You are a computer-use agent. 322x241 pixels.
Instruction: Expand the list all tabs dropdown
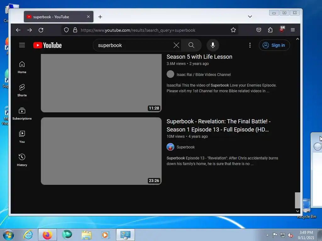pyautogui.click(x=250, y=17)
